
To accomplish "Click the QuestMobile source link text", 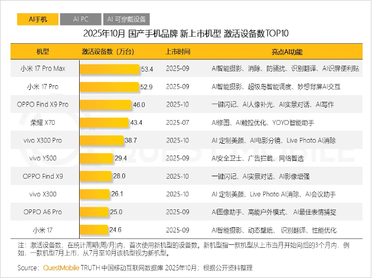I will [61, 268].
